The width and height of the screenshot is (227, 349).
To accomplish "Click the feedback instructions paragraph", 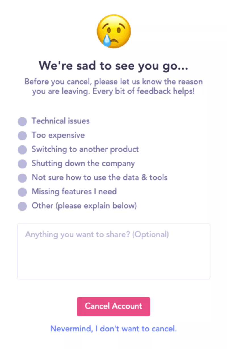I will (113, 86).
